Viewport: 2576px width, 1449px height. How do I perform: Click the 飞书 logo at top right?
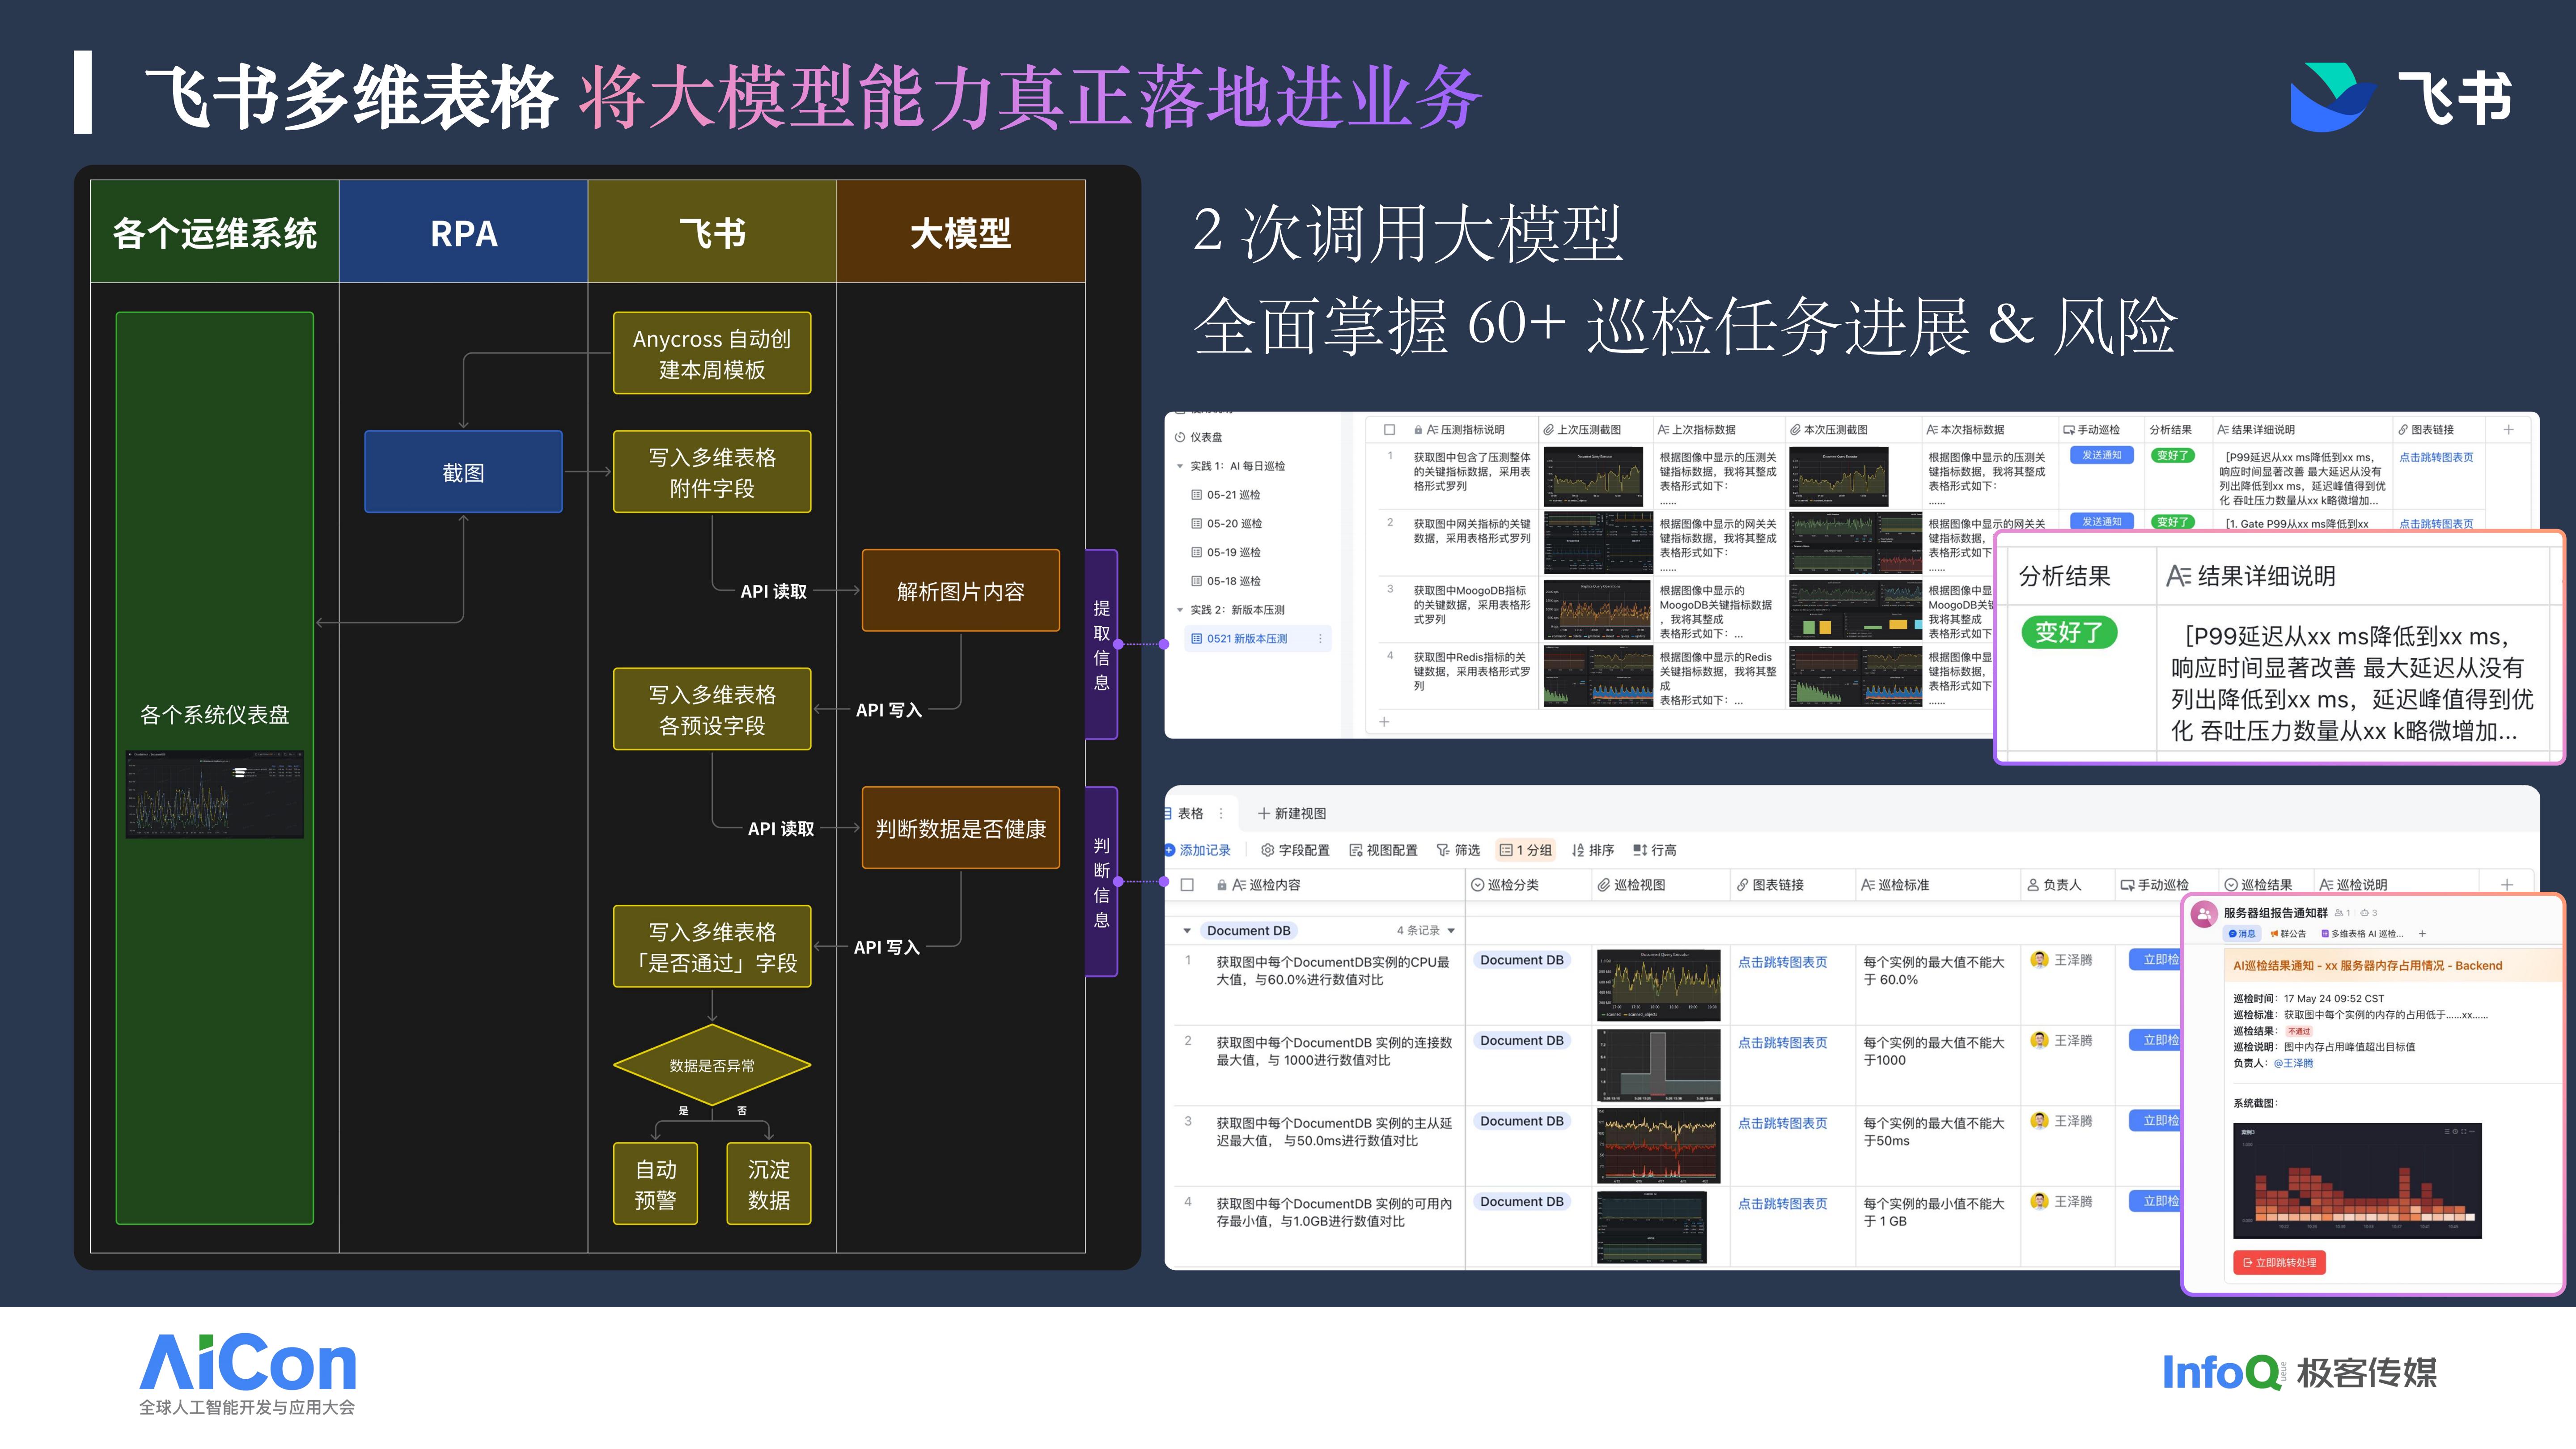(2401, 97)
